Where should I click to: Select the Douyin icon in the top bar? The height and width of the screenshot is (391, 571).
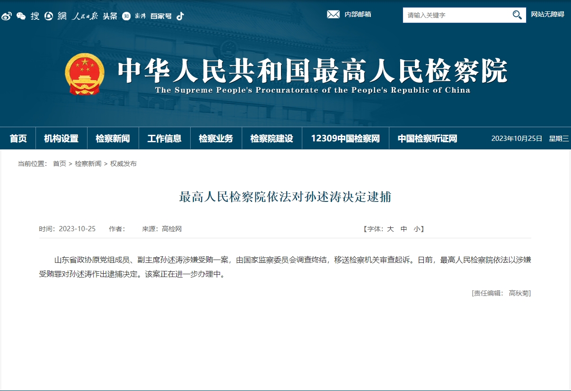coord(180,15)
